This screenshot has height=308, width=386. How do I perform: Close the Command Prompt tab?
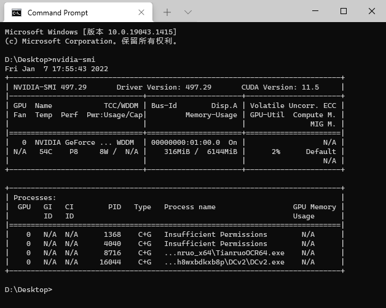141,12
